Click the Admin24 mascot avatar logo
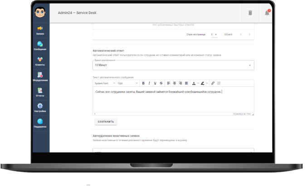Image resolution: width=307 pixels, height=186 pixels. (40, 13)
